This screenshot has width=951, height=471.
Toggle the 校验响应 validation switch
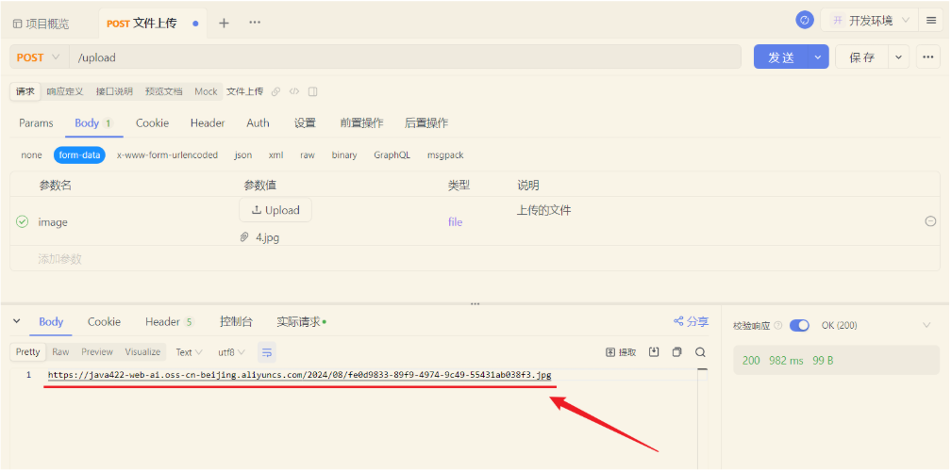pos(799,325)
